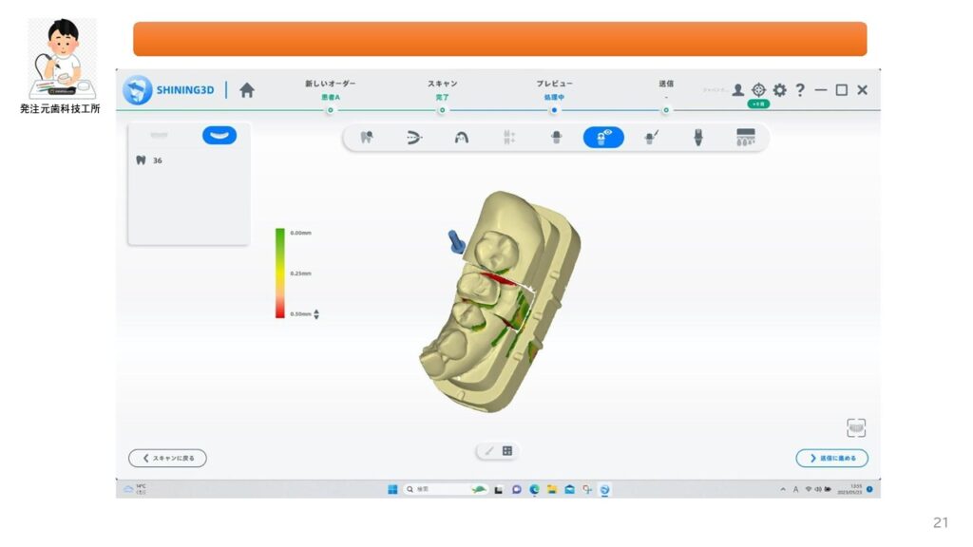The image size is (973, 547).
Task: Select the lower jaw toggle button
Action: click(x=219, y=135)
